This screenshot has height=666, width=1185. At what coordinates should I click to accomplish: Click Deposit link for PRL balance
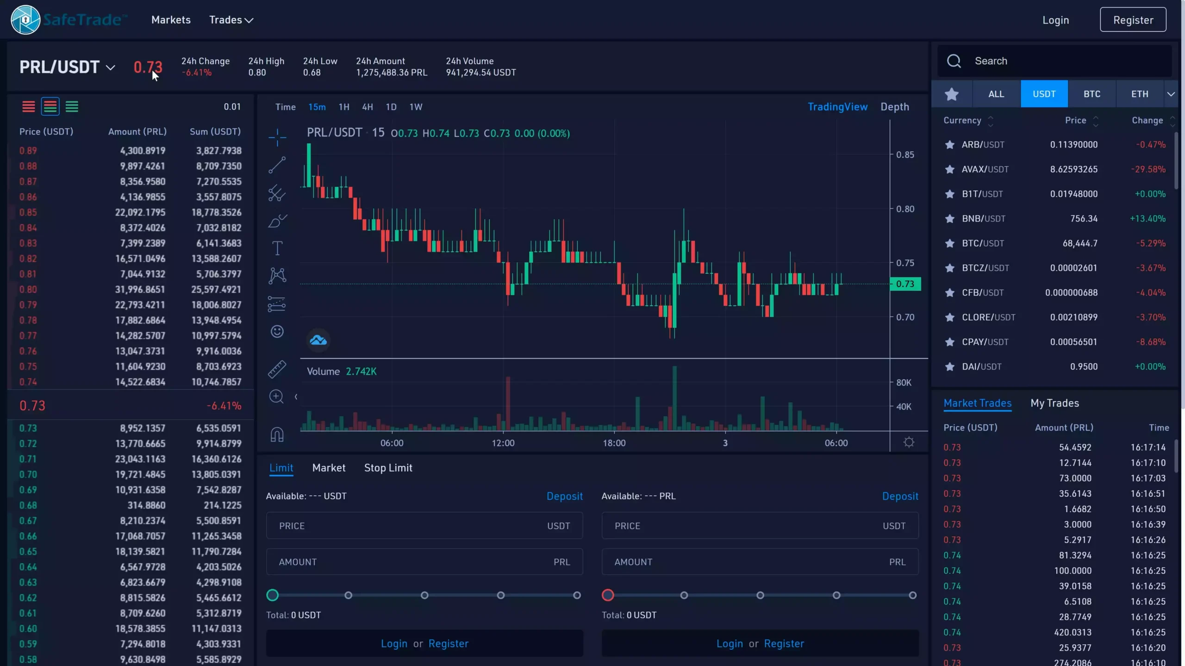(x=900, y=496)
